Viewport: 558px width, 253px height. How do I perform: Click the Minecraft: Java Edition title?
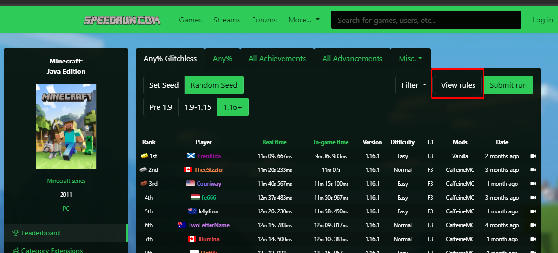66,66
